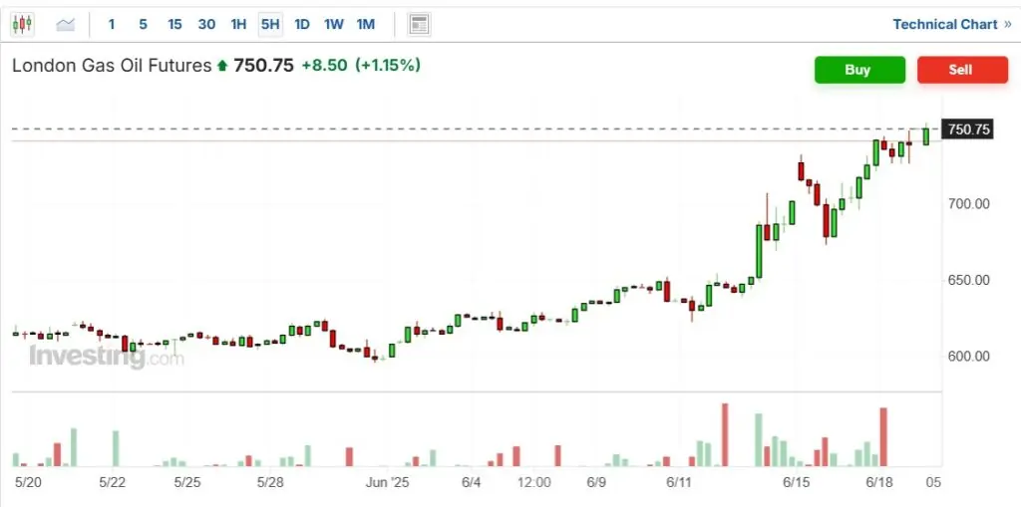The height and width of the screenshot is (507, 1021).
Task: Switch to the 1M timeframe
Action: [365, 25]
